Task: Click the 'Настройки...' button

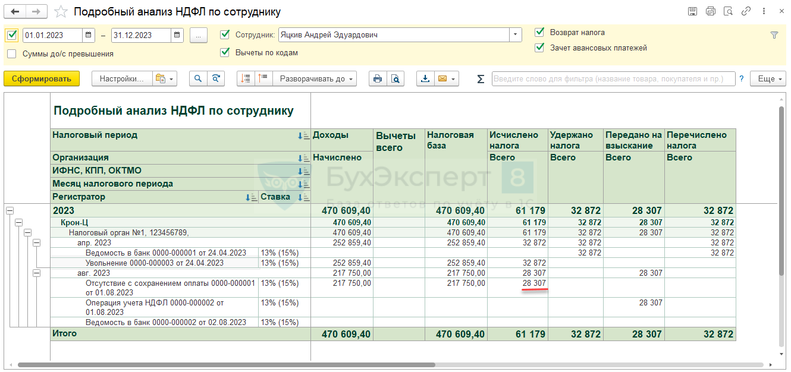Action: pos(121,78)
